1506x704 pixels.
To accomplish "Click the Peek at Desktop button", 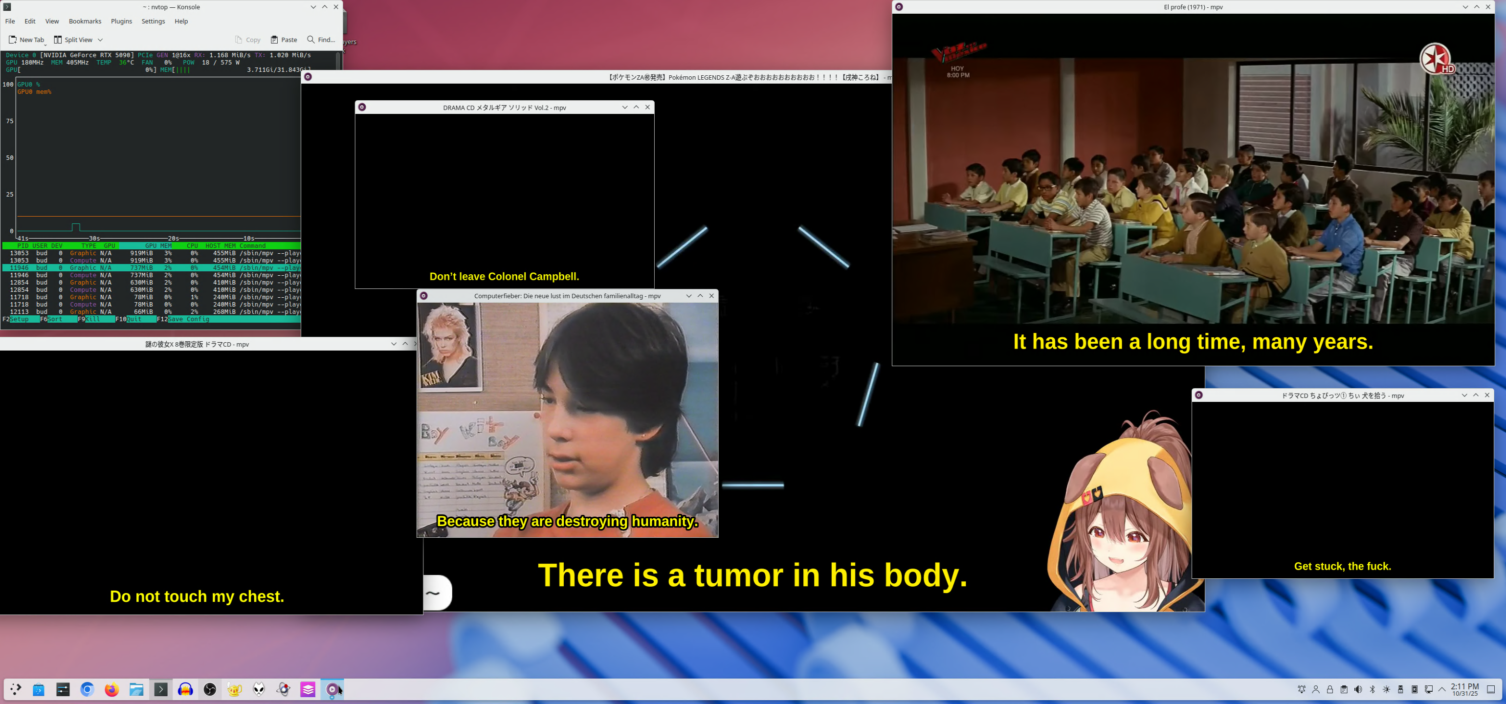I will (1491, 689).
